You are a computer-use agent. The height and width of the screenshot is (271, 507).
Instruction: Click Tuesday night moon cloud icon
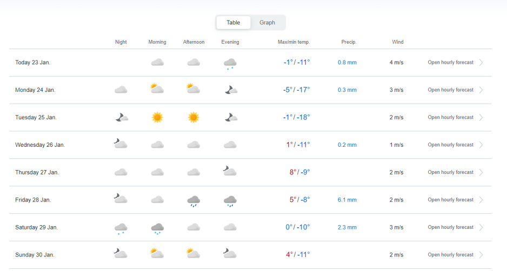pyautogui.click(x=121, y=117)
